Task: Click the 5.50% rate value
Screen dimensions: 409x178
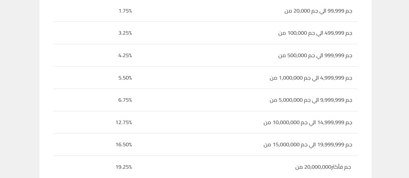Action: [x=125, y=78]
